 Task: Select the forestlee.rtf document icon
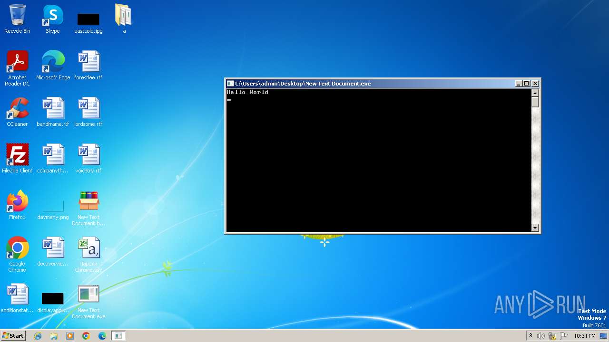click(88, 66)
